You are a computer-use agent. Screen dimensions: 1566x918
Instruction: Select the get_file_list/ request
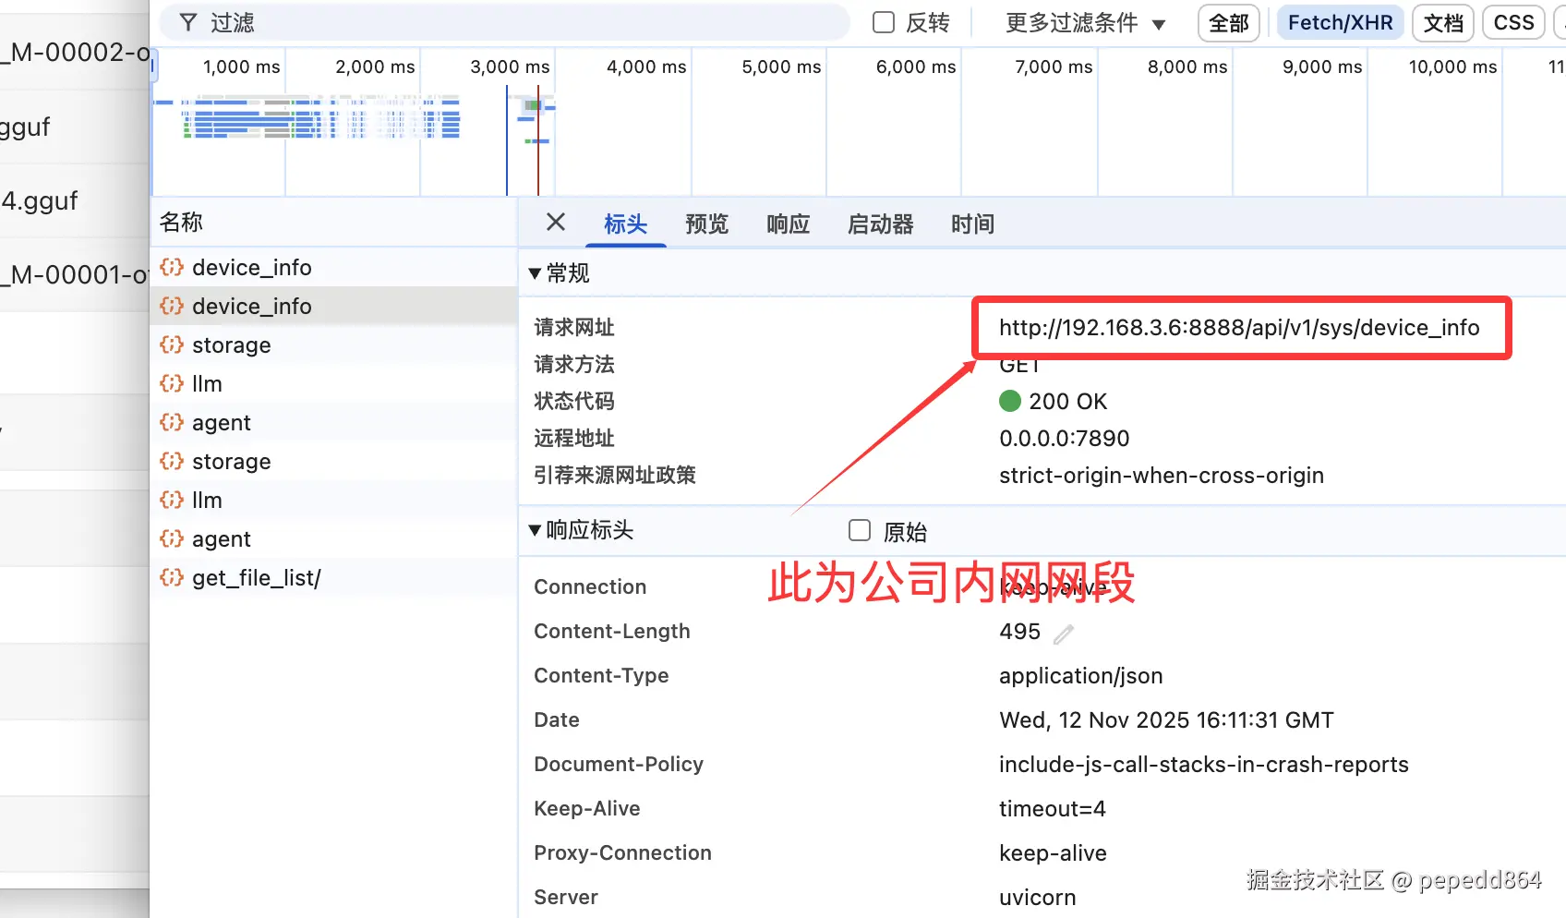click(333, 578)
